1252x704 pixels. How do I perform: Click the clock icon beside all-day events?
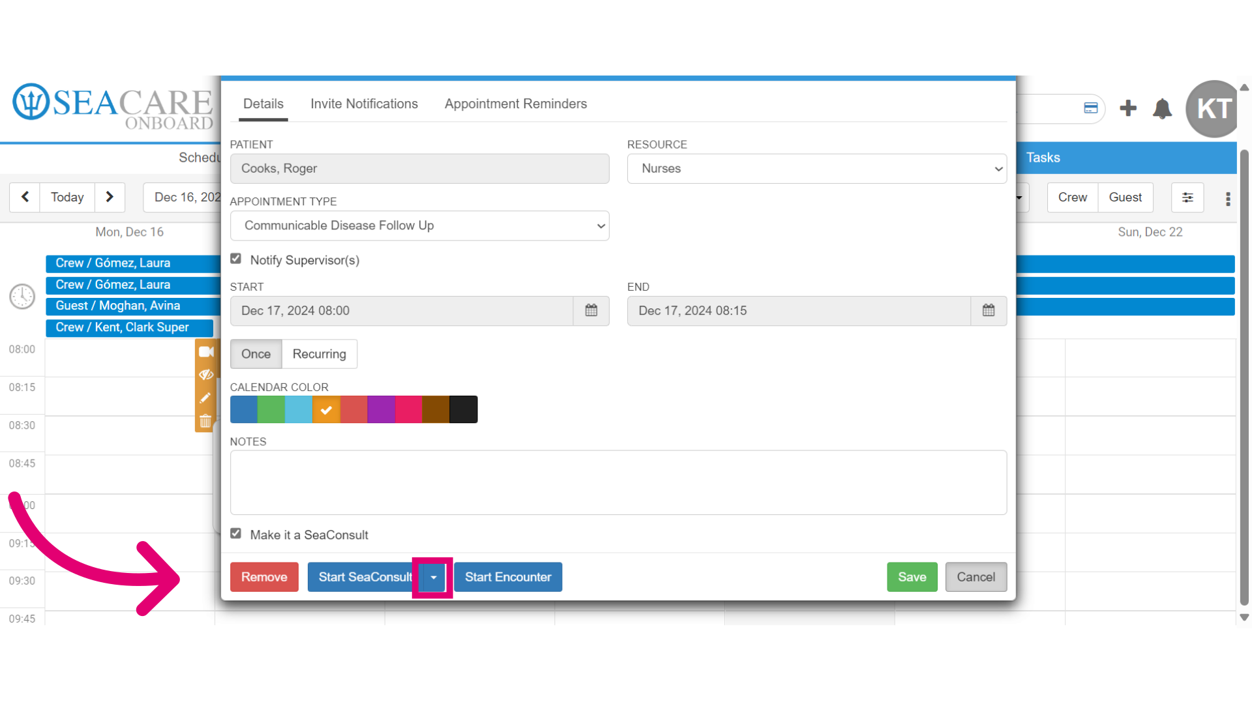[22, 297]
